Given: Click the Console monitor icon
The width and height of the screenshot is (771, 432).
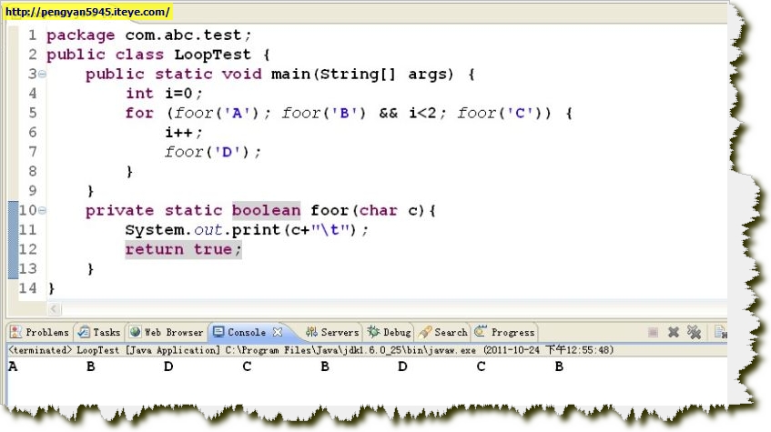Looking at the screenshot, I should coord(218,332).
